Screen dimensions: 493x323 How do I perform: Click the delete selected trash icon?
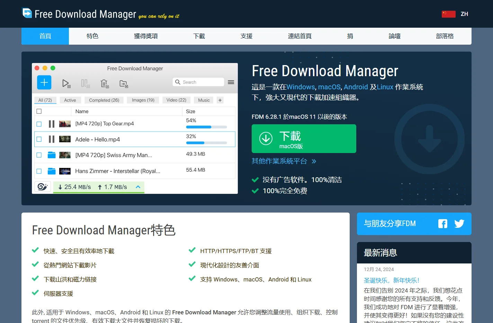click(105, 83)
